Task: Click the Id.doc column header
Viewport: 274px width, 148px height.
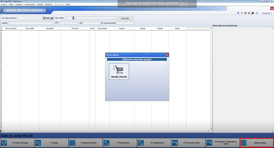Action: [x=92, y=28]
